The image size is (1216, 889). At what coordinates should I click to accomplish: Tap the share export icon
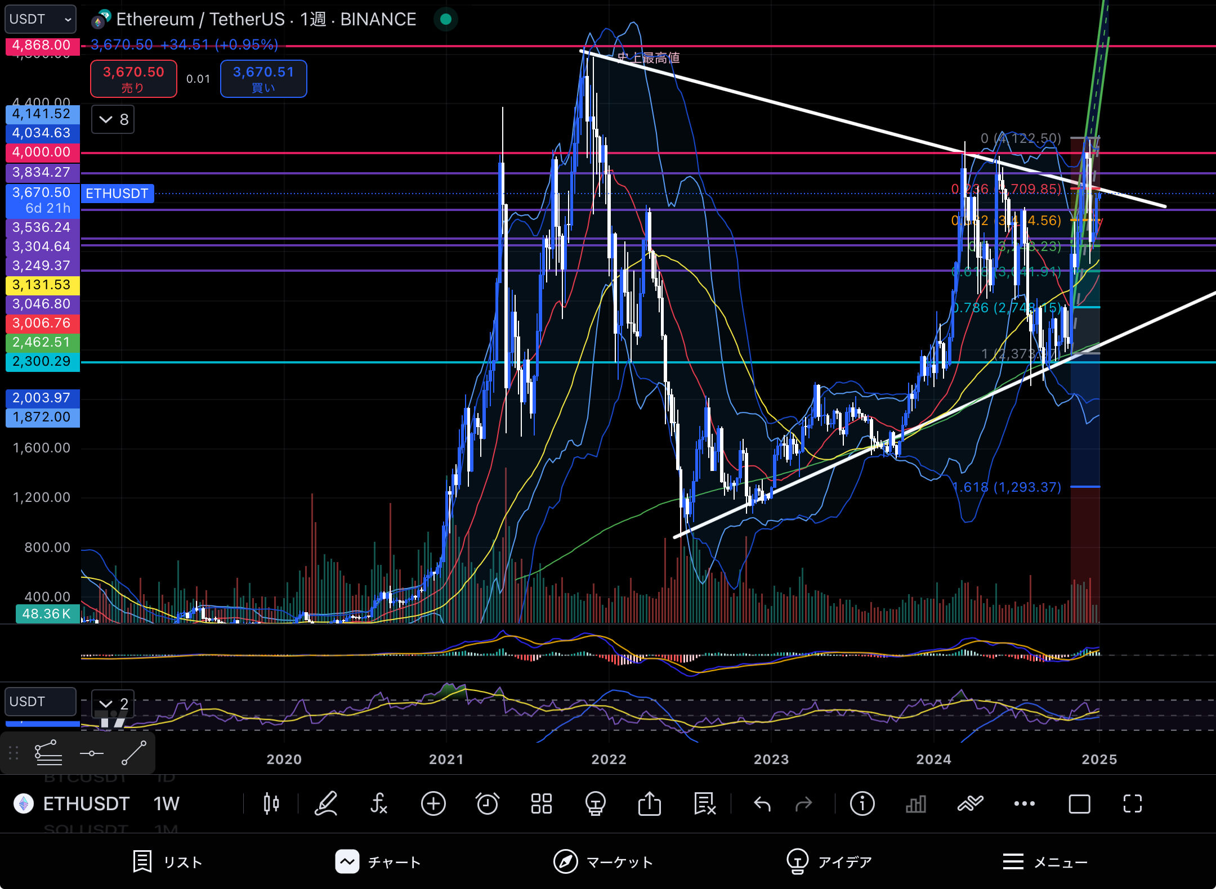(649, 803)
